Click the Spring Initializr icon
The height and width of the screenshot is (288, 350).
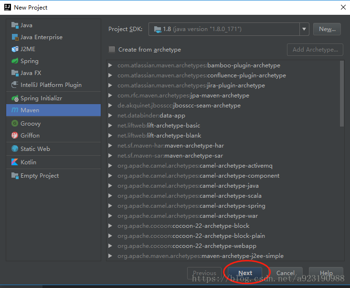click(15, 98)
